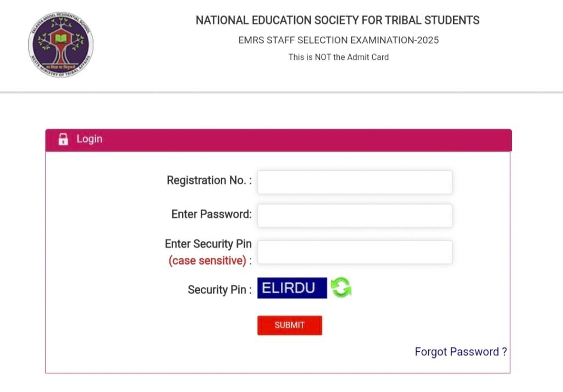The width and height of the screenshot is (563, 392).
Task: Click into the Enter Password field
Action: 355,216
